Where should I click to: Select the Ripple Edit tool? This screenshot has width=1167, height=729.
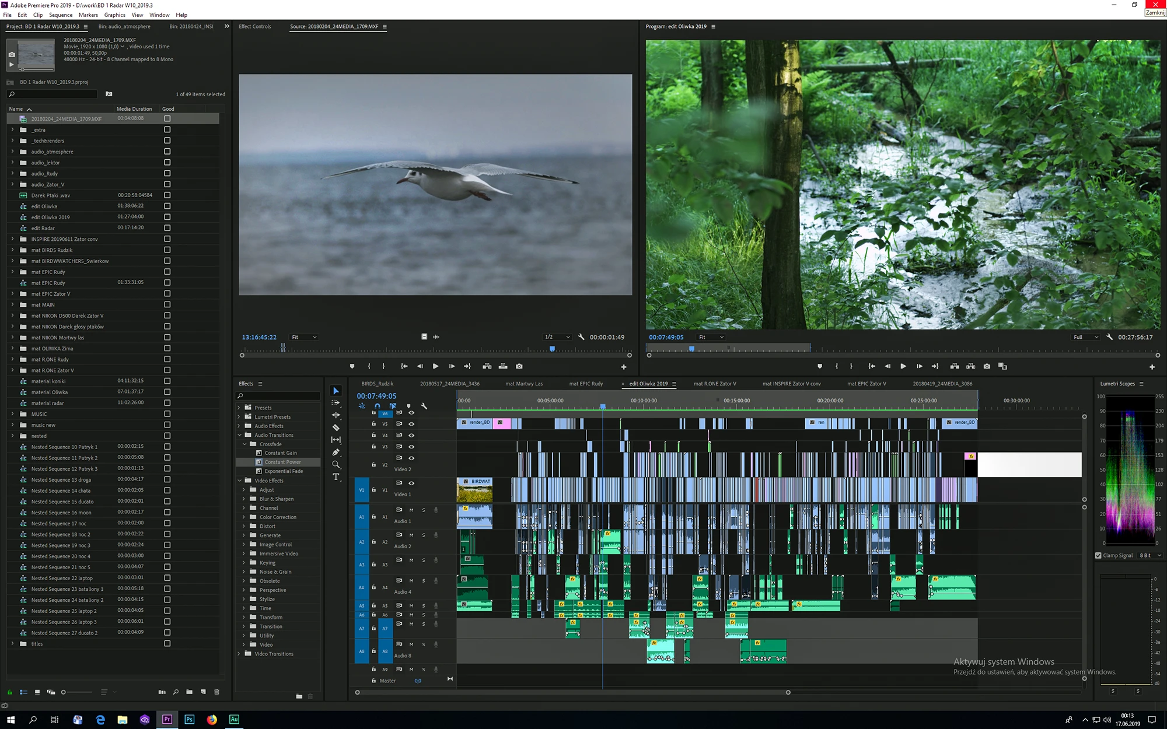(336, 415)
